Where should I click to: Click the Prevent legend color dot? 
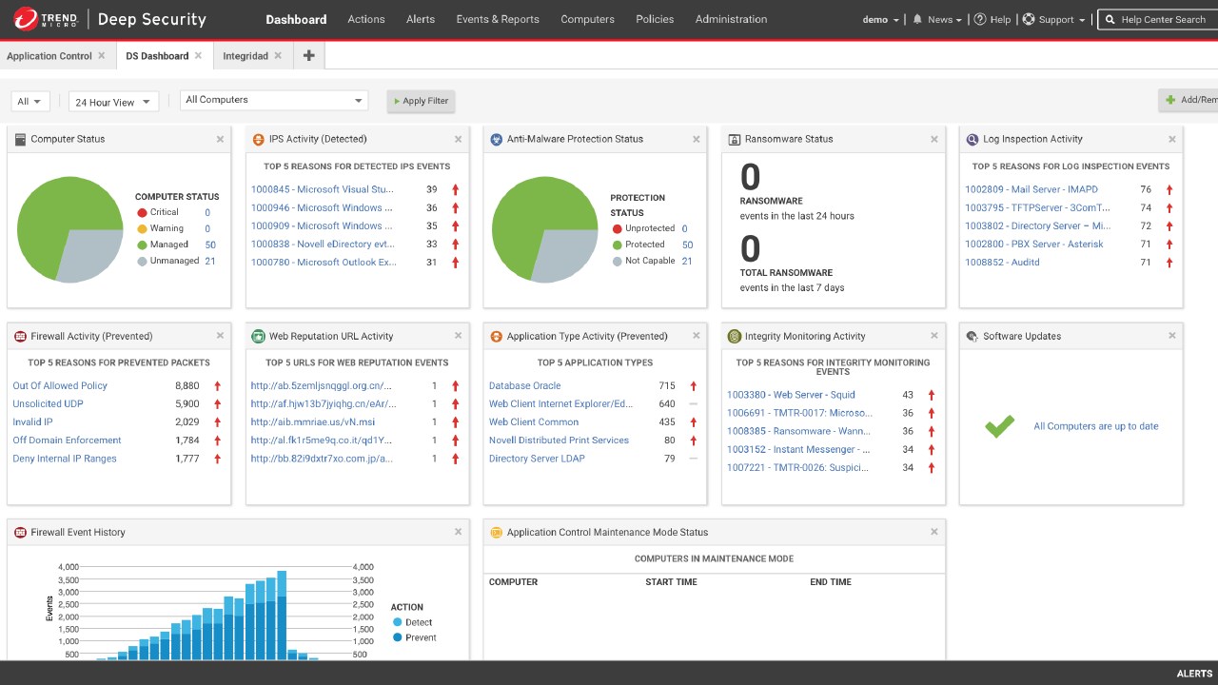point(398,637)
